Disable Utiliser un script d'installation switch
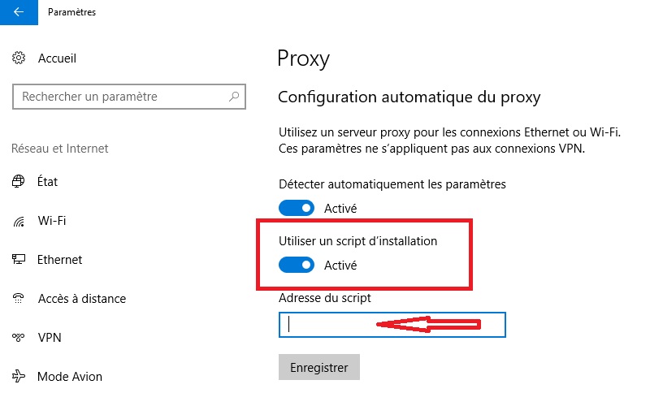 pyautogui.click(x=297, y=266)
